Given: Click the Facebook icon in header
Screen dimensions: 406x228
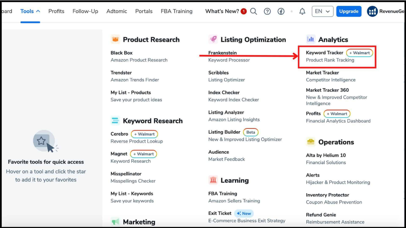Looking at the screenshot, I should tap(281, 11).
